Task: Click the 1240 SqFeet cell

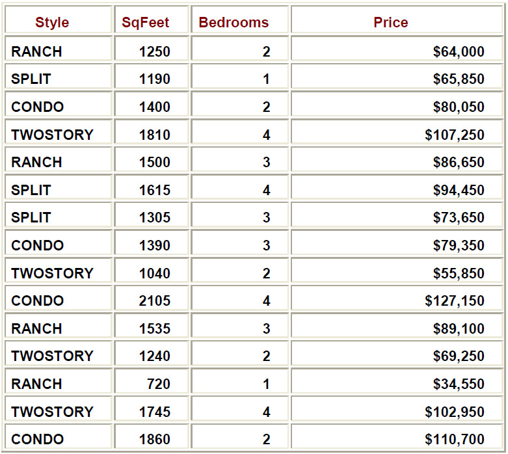Action: pos(155,356)
